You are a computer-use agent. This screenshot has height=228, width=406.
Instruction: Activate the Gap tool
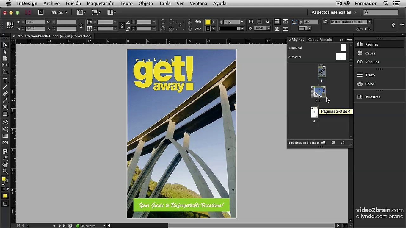(x=5, y=65)
